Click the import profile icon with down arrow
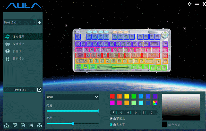Screen dimensions: 206x131 pos(39,125)
